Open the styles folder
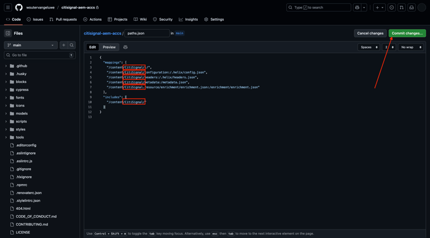Viewport: 430px width, 238px height. (21, 129)
